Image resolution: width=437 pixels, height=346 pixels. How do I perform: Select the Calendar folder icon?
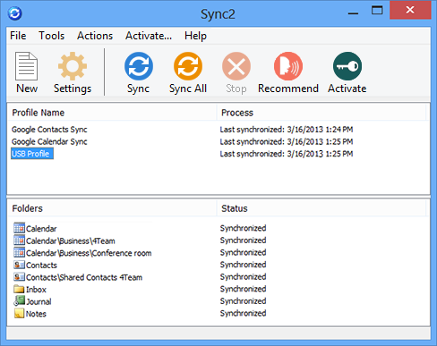coord(19,228)
